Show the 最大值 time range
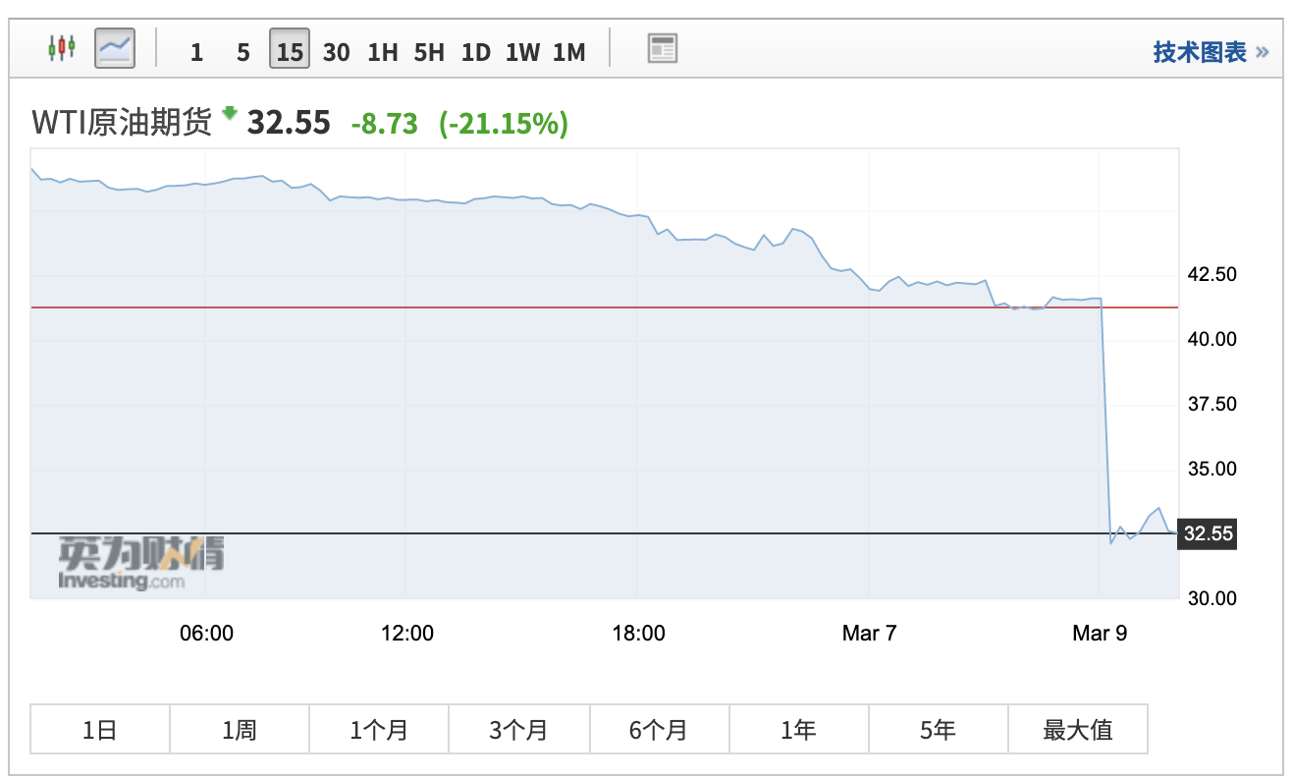 (x=1077, y=730)
